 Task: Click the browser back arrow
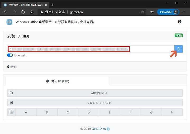(x=6, y=12)
